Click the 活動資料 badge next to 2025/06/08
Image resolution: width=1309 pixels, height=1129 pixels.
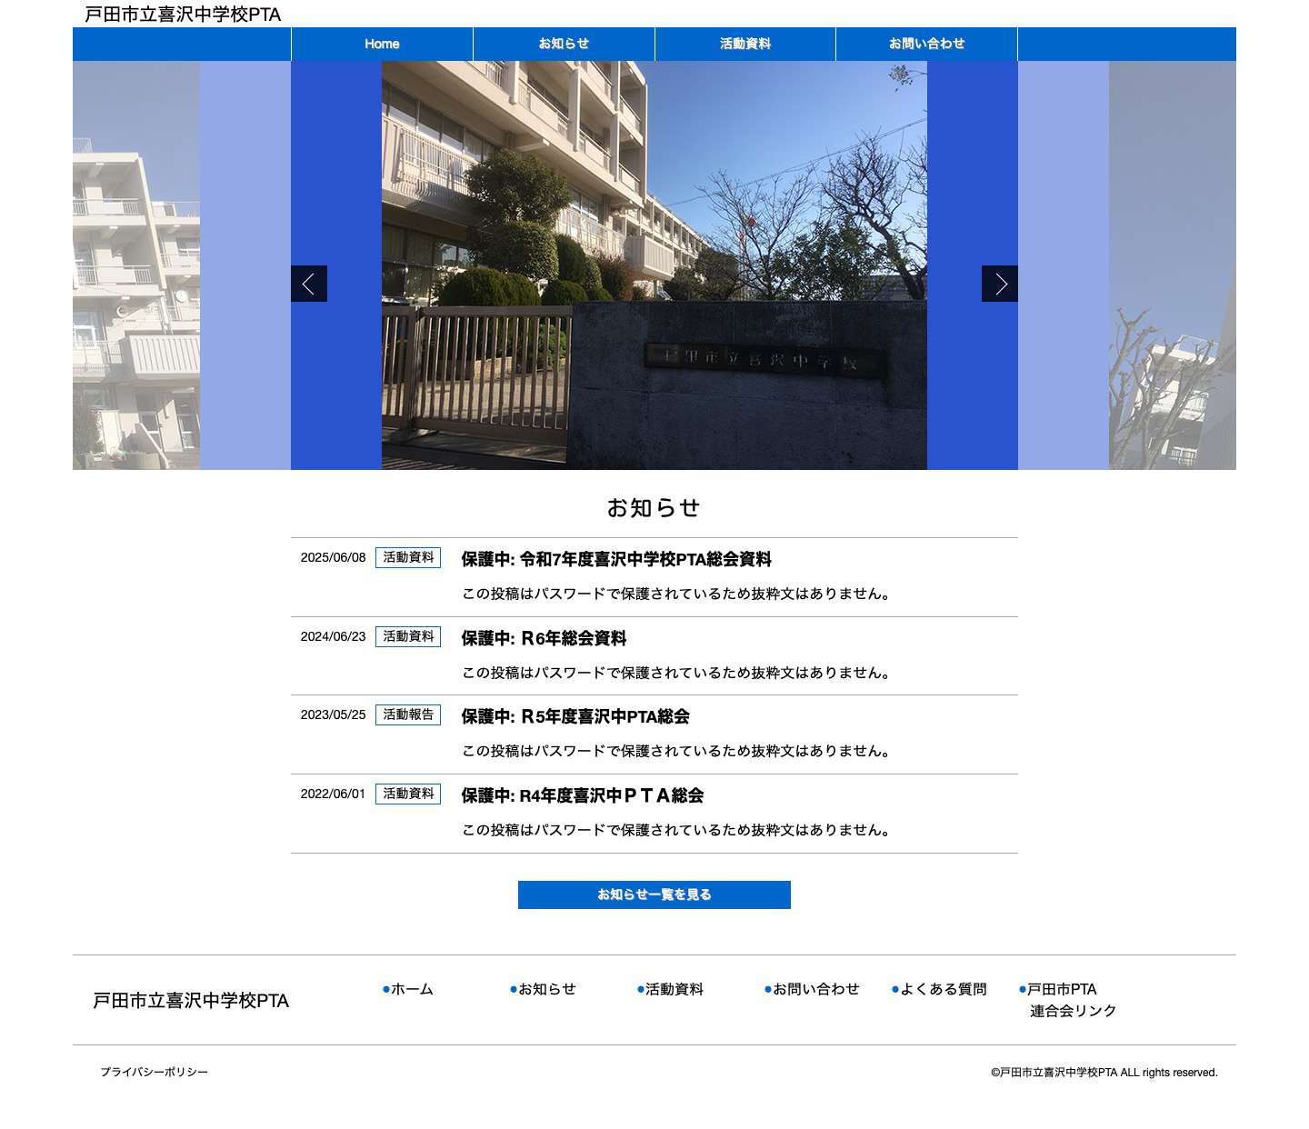tap(407, 558)
